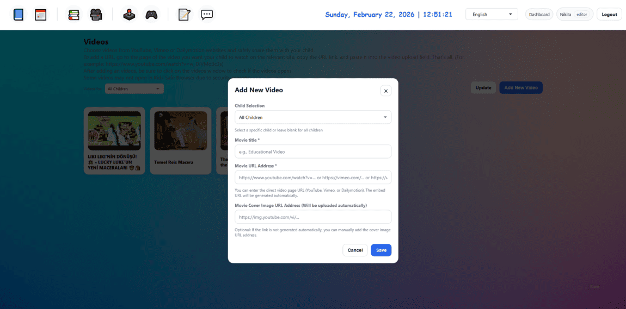
Task: Click the Movie Cover Image URL field
Action: click(x=312, y=217)
